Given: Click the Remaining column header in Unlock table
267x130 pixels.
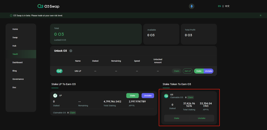Looking at the screenshot, I should (116, 61).
